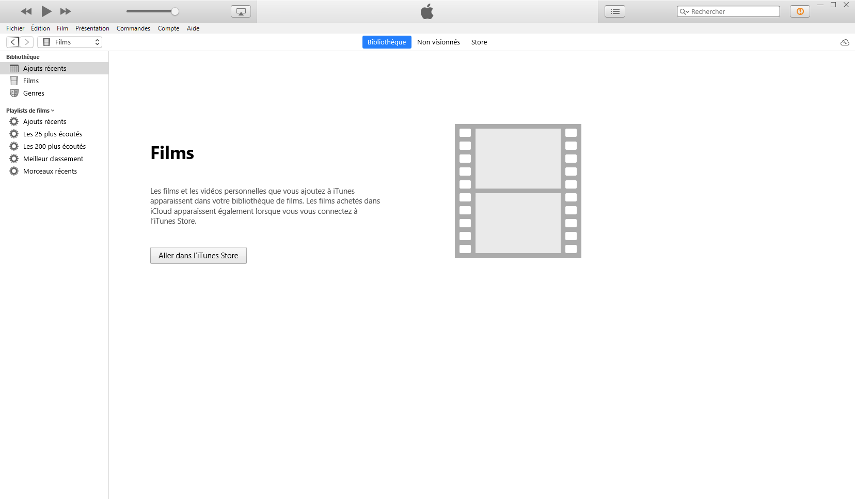855x499 pixels.
Task: Open the Commandes menu
Action: (x=133, y=28)
